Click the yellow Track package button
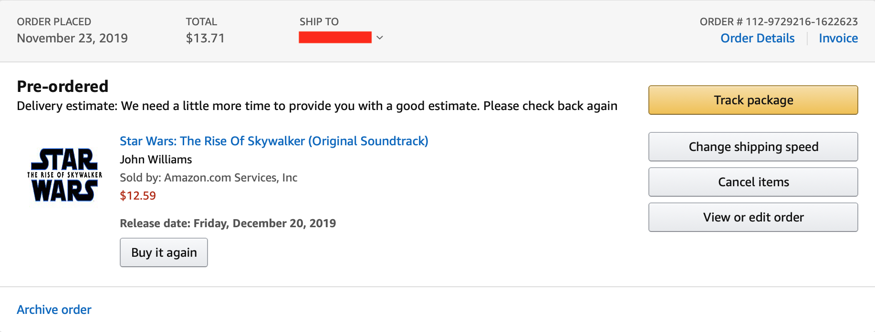The height and width of the screenshot is (332, 875). 753,100
